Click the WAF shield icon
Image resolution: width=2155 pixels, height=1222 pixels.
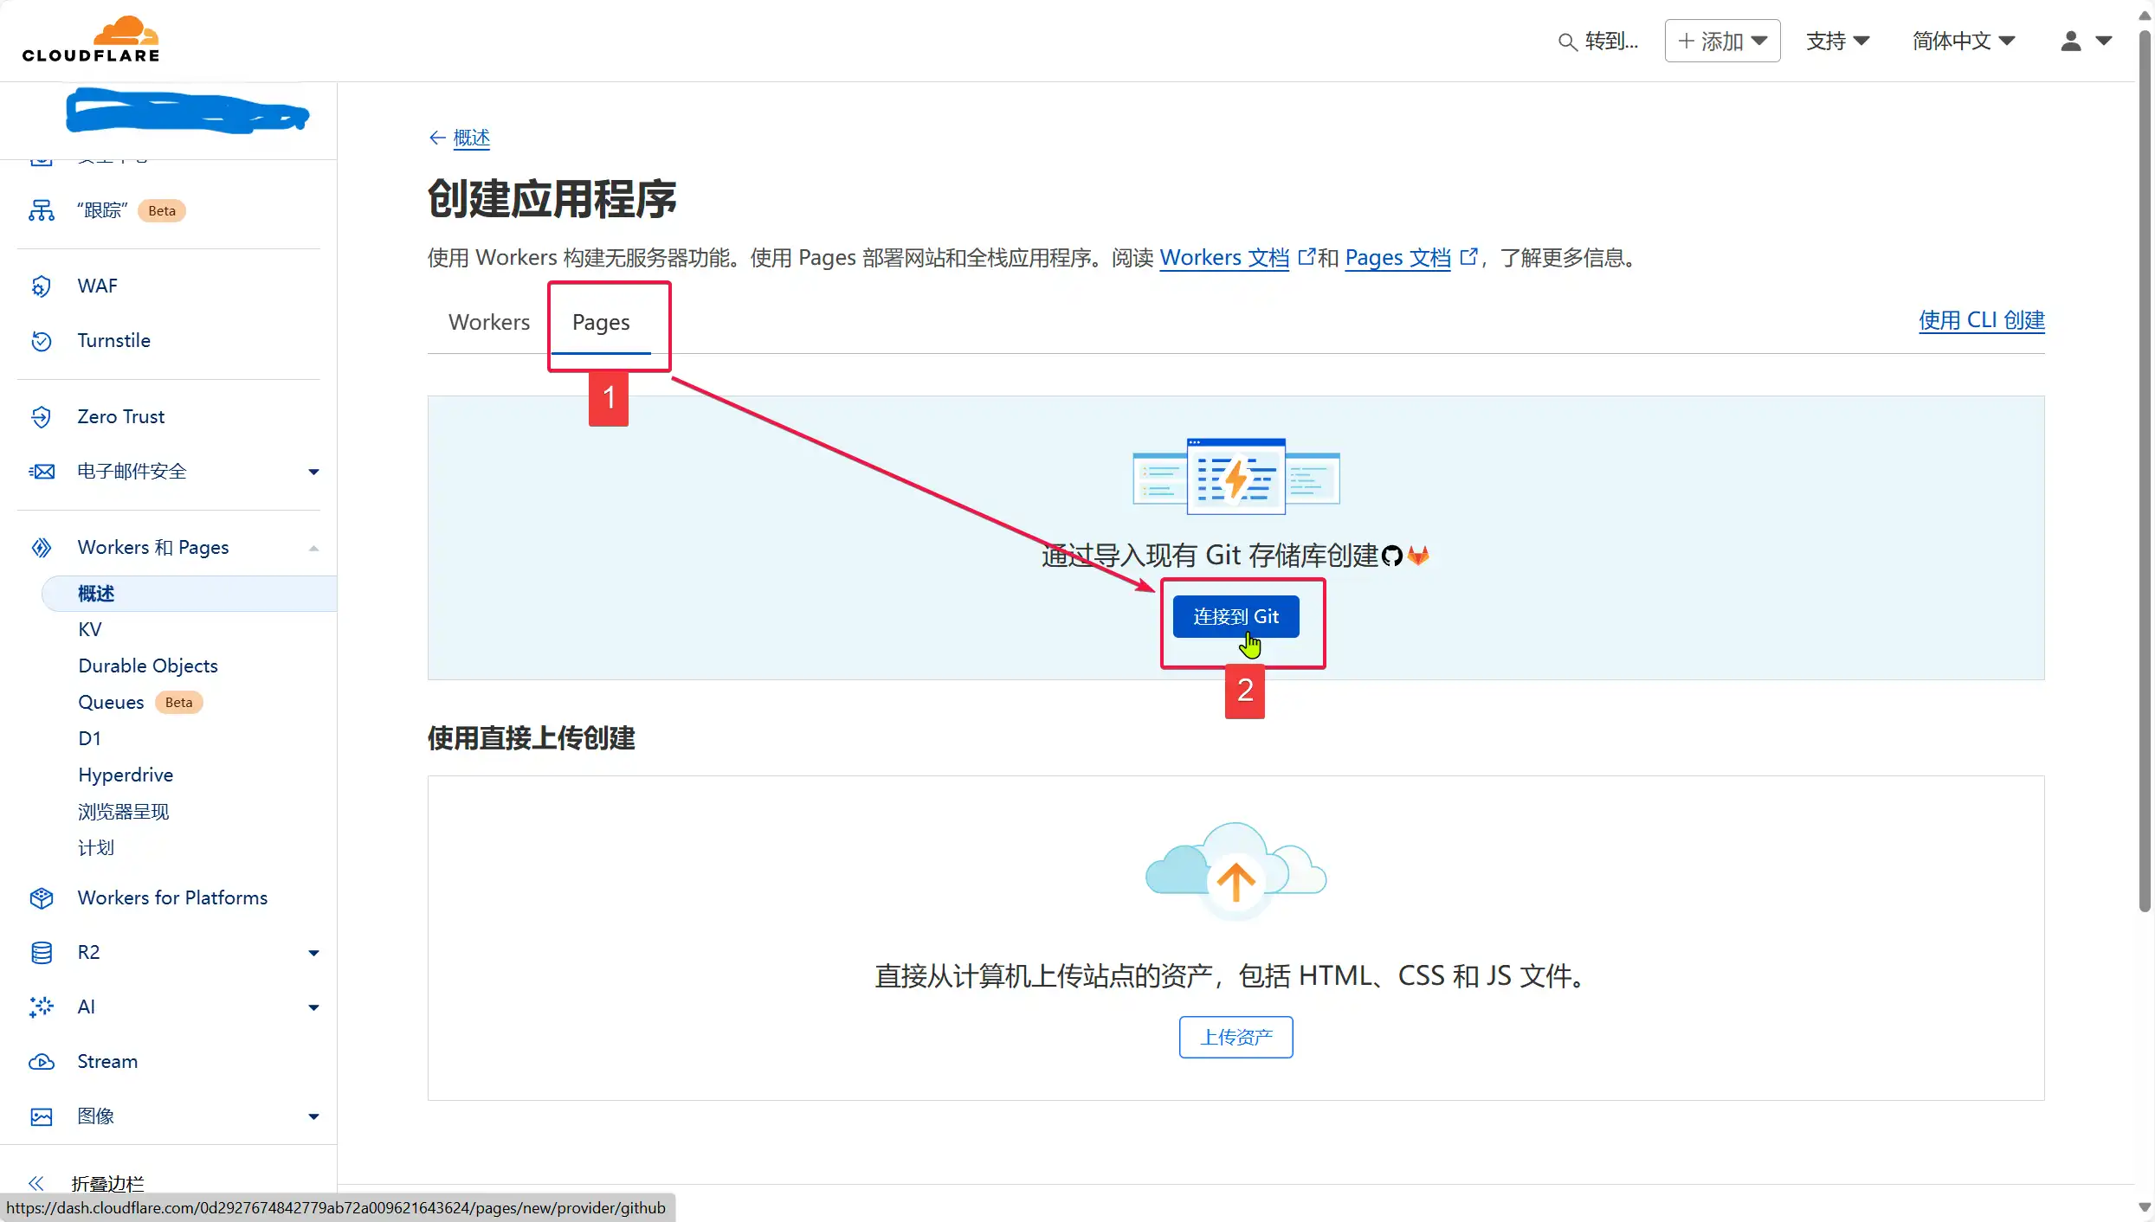pos(41,286)
